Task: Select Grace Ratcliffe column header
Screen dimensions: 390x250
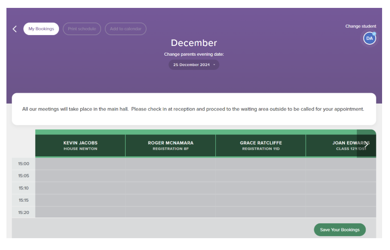Action: coord(260,145)
